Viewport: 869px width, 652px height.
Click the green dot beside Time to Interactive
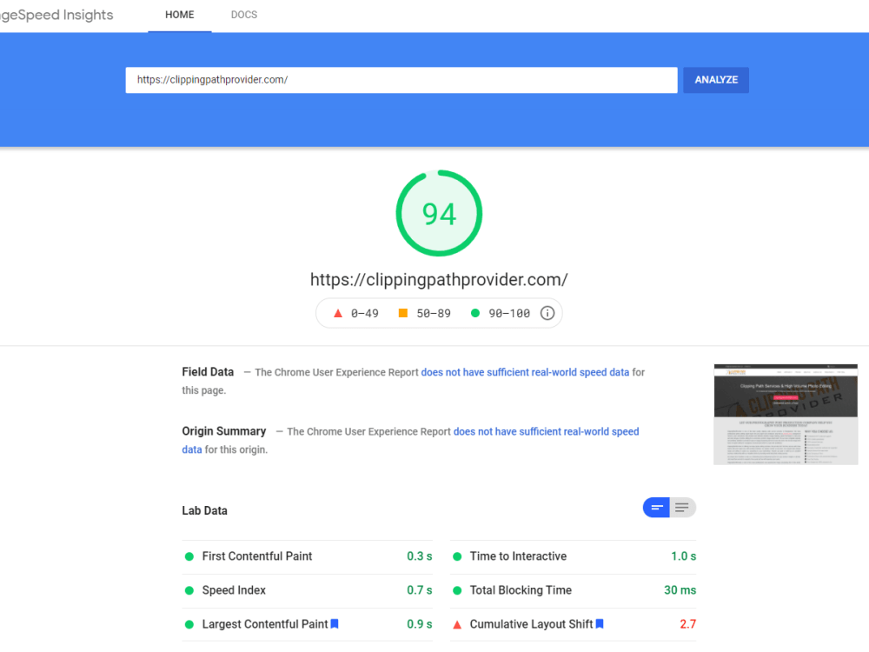point(457,556)
